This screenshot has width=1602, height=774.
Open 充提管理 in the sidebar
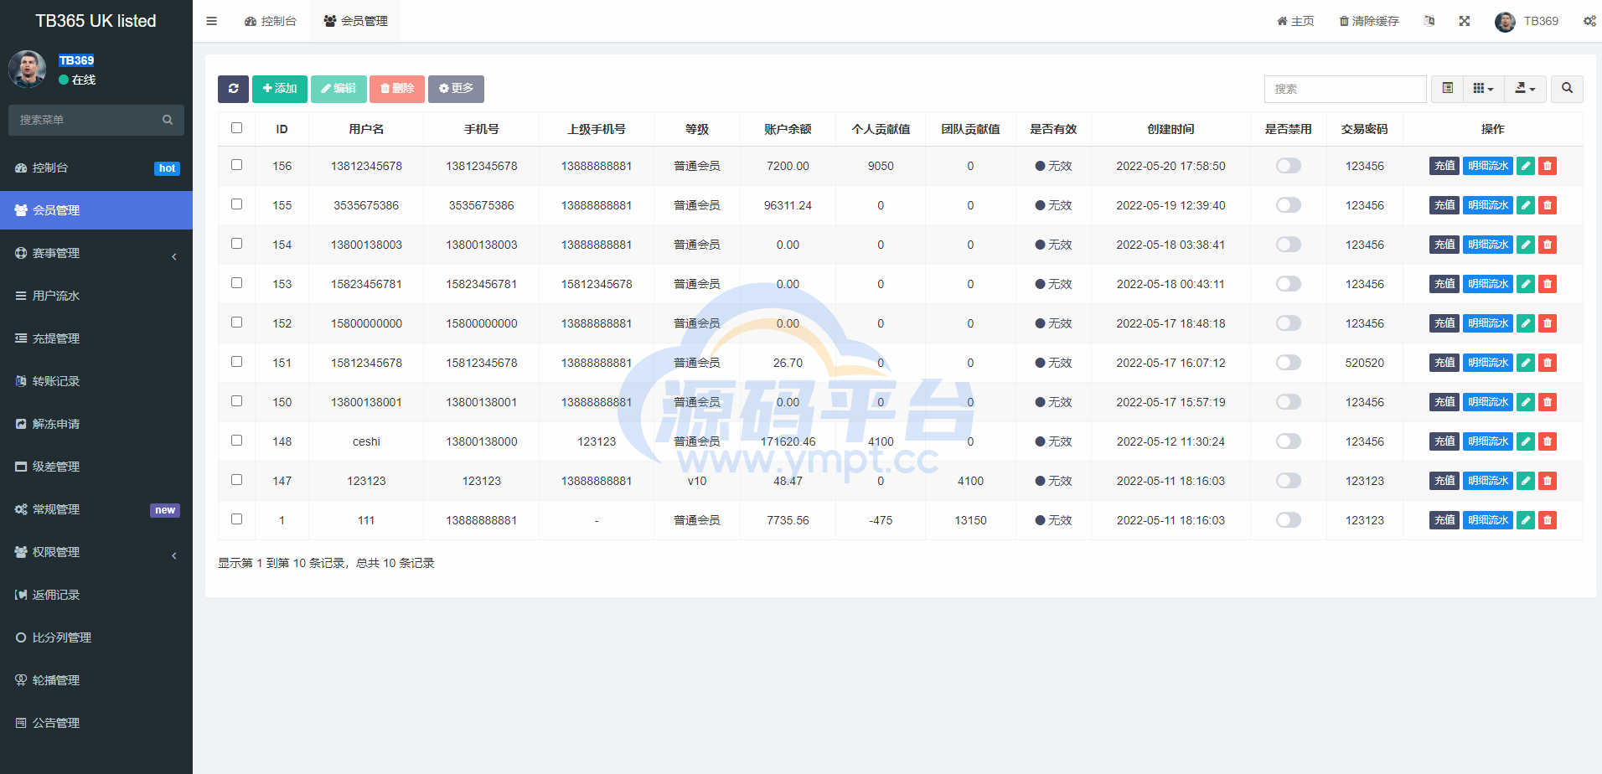click(96, 338)
